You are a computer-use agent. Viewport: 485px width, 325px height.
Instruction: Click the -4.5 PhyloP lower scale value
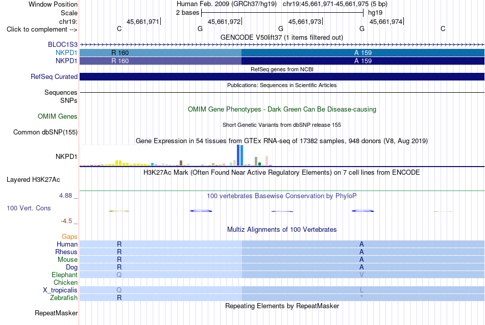pyautogui.click(x=66, y=221)
